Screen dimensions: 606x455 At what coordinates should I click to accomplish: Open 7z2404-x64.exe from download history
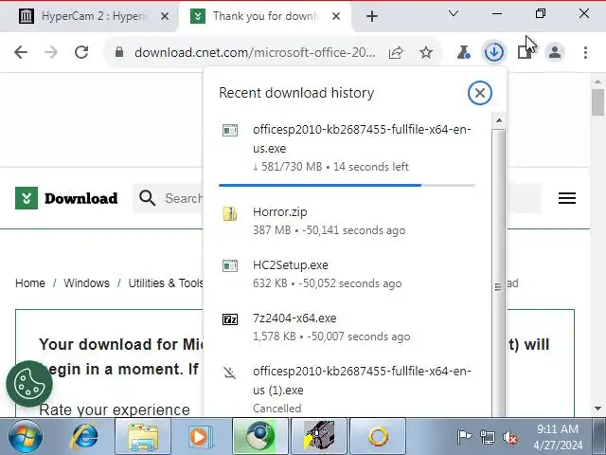(347, 327)
